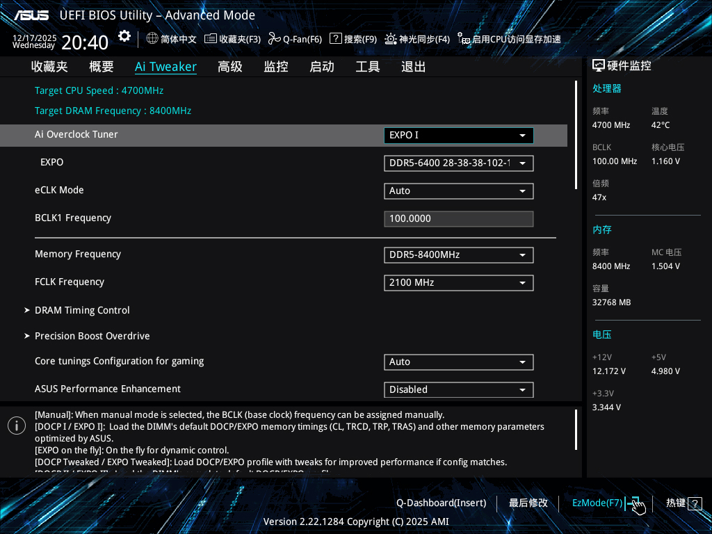This screenshot has height=534, width=712.
Task: Open the ASUS Performance Enhancement dropdown
Action: click(x=458, y=389)
